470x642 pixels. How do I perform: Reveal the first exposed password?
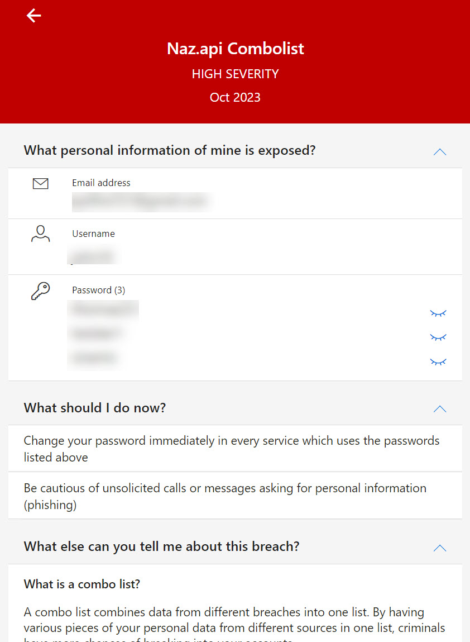point(438,313)
